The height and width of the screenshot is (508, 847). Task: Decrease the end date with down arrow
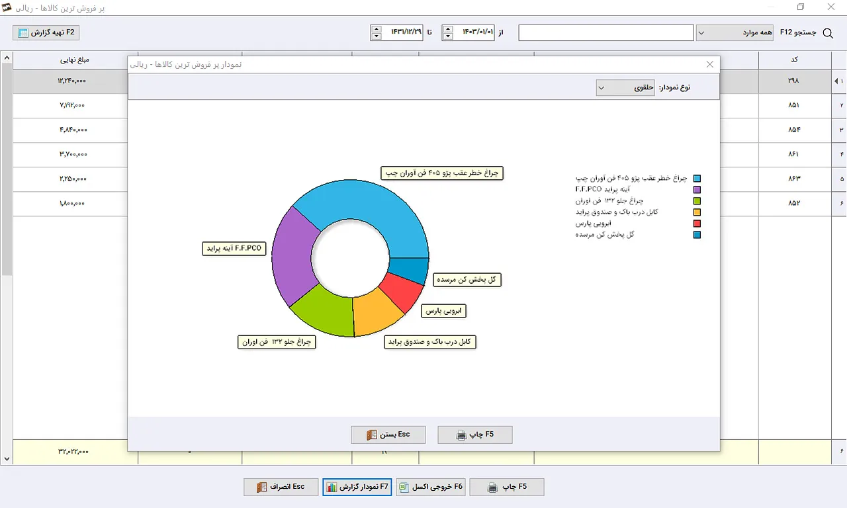(377, 36)
